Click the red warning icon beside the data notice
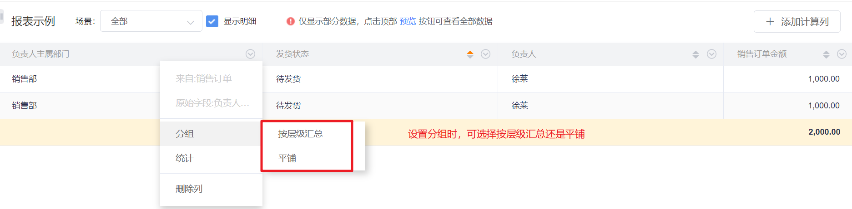This screenshot has width=852, height=209. (x=290, y=21)
